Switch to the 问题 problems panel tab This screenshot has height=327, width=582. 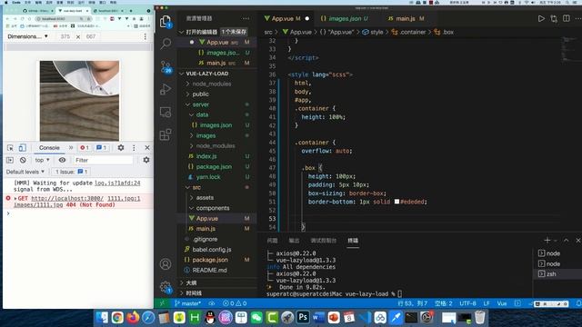point(272,241)
